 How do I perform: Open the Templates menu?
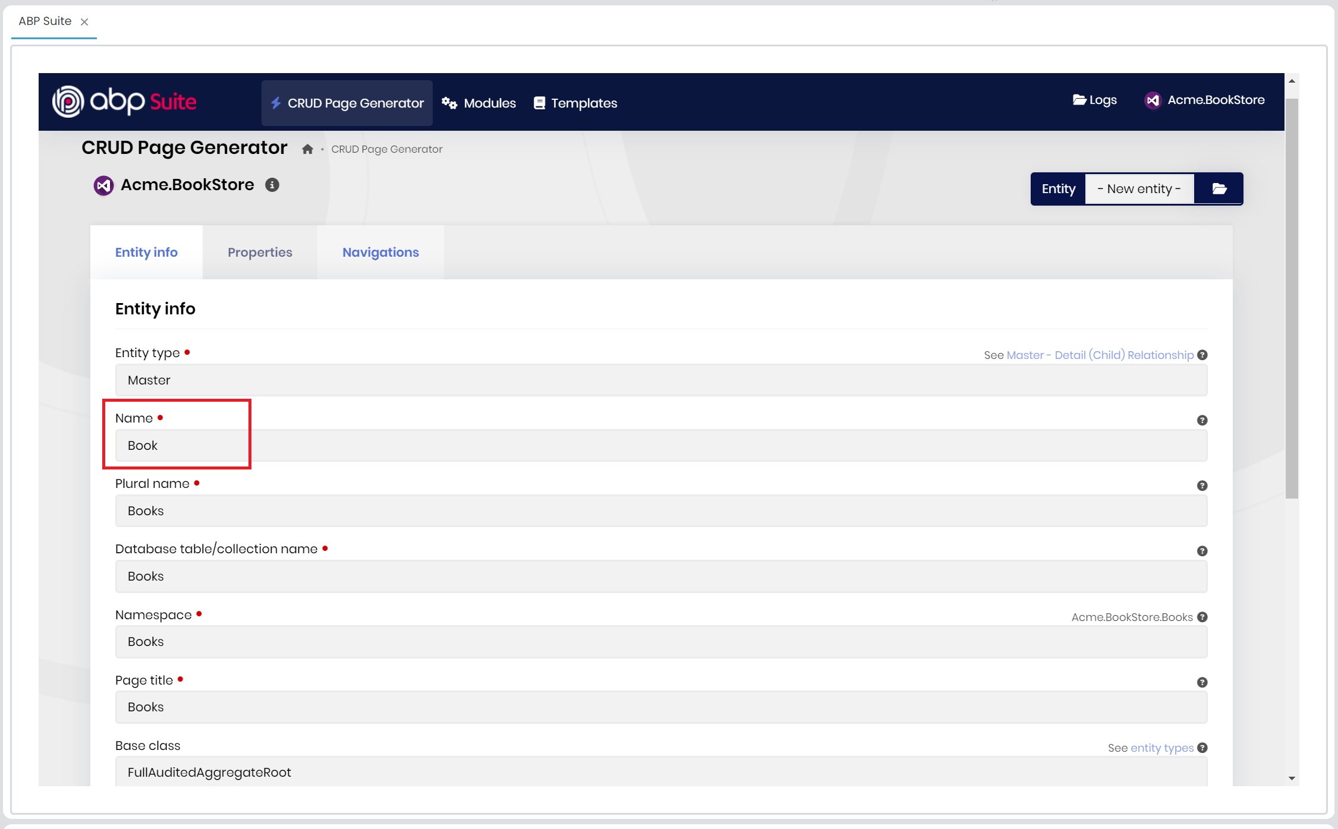pyautogui.click(x=575, y=103)
